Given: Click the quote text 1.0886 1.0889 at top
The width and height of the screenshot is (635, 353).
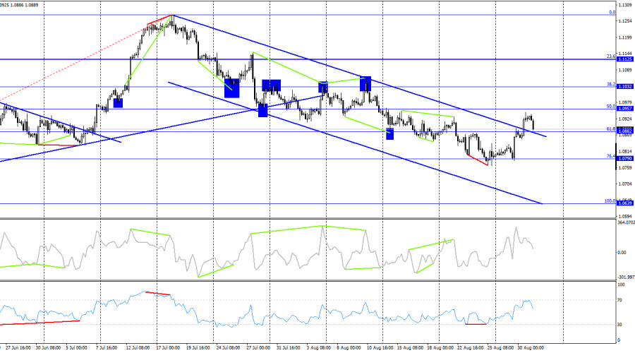Looking at the screenshot, I should tap(25, 5).
